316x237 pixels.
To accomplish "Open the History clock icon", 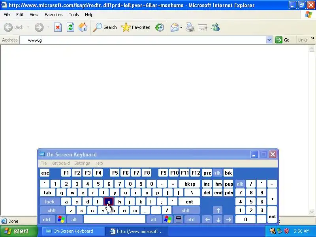I will [x=160, y=27].
